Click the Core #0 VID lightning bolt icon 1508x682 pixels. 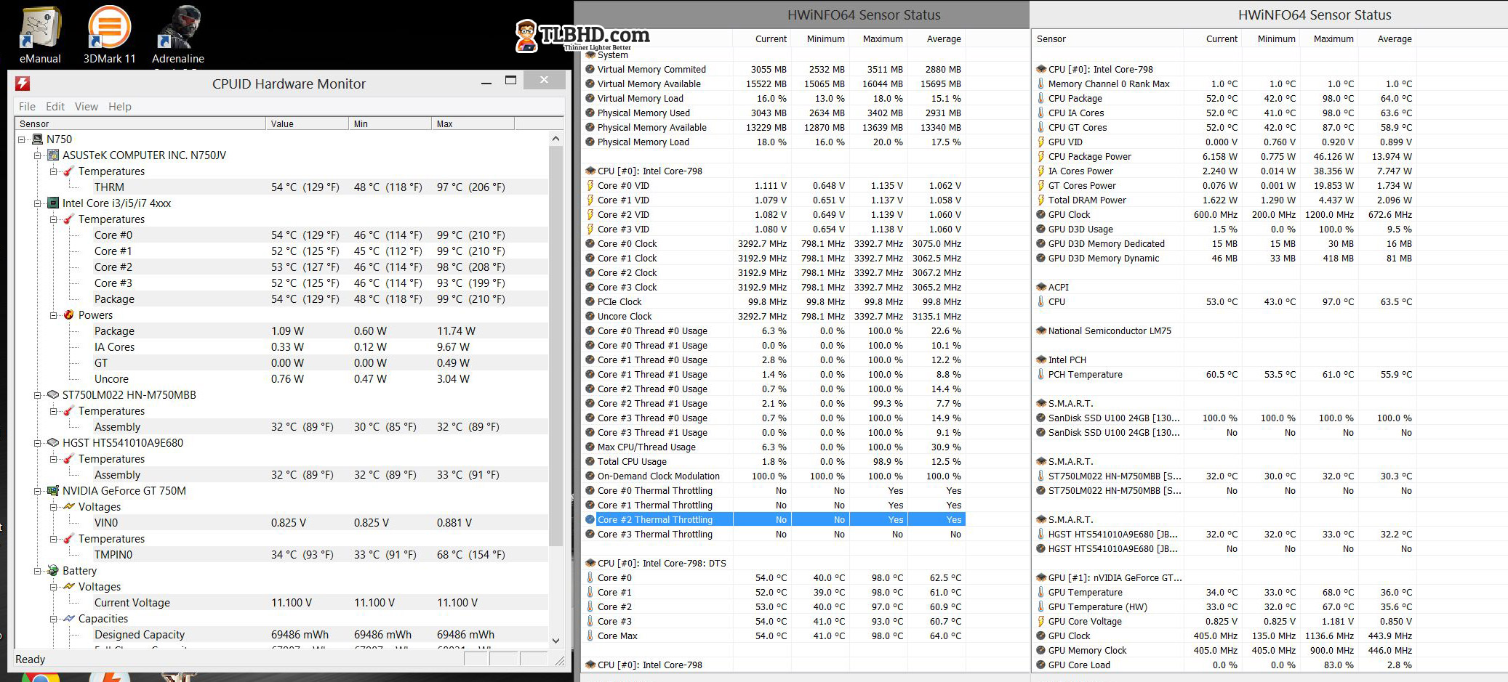590,186
